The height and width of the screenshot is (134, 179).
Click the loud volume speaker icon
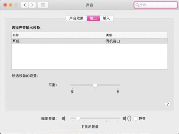[x=127, y=118]
